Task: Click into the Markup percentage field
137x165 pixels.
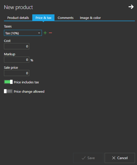Action: (17, 60)
